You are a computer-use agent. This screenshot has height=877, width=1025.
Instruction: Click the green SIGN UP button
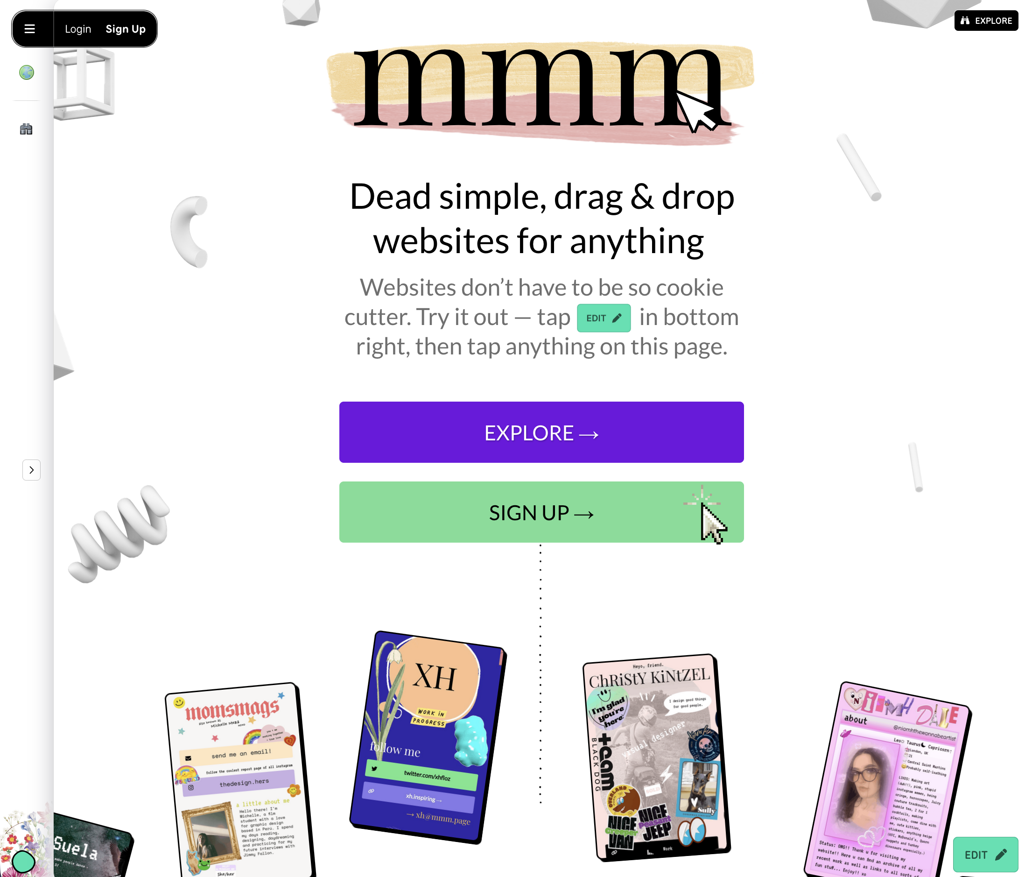click(541, 512)
